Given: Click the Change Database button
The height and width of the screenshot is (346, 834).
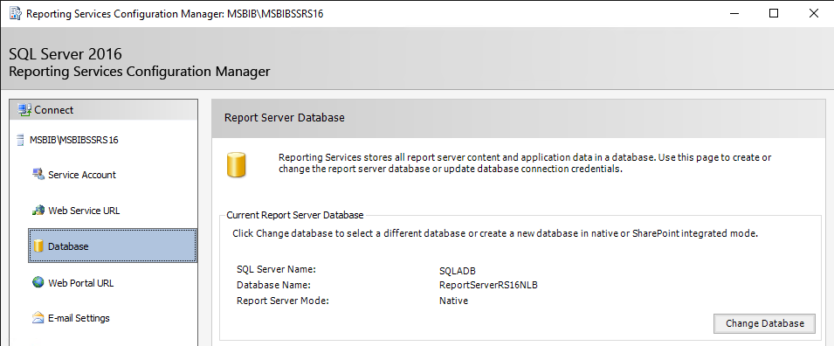Looking at the screenshot, I should (764, 323).
